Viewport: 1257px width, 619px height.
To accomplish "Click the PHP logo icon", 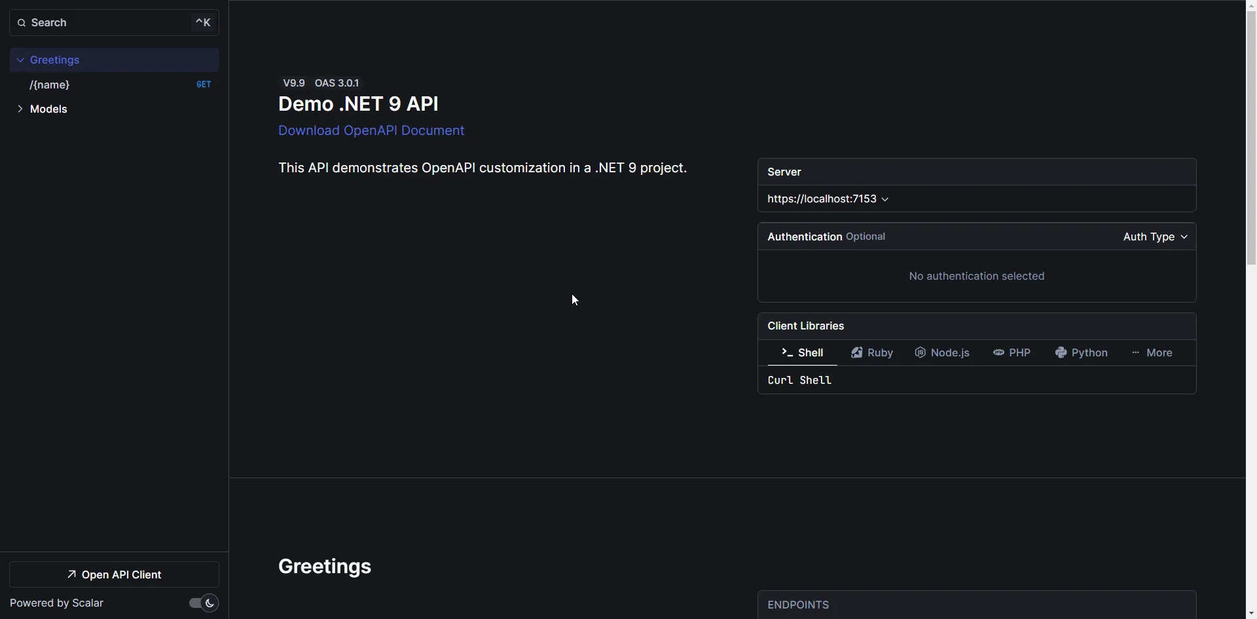I will coord(998,353).
